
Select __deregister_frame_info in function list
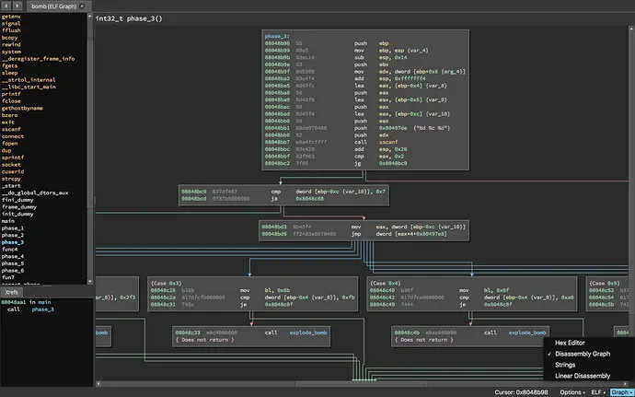pyautogui.click(x=38, y=59)
